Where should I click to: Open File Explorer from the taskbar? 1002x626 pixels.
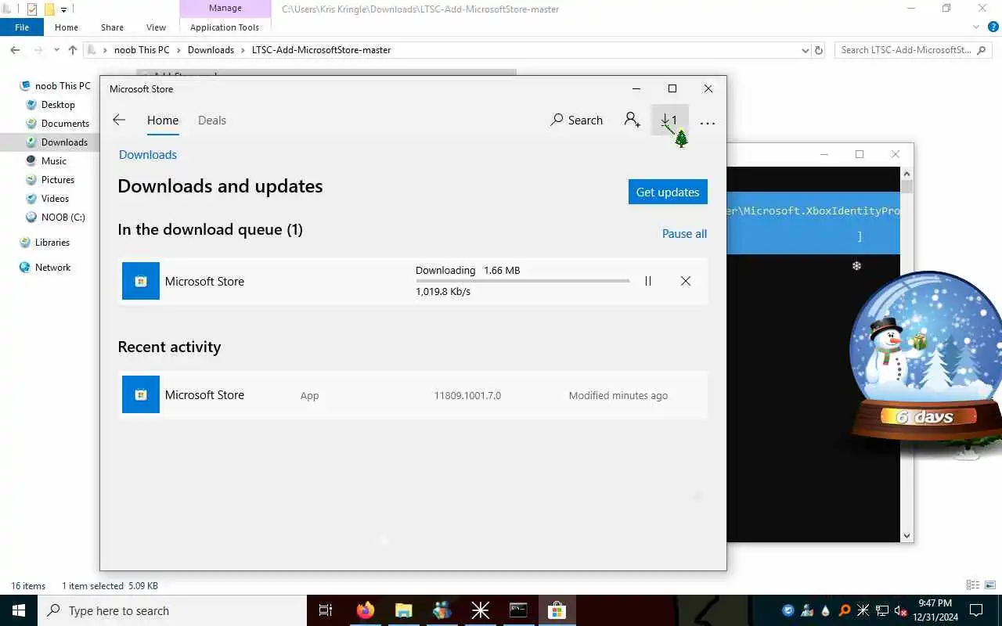(403, 610)
